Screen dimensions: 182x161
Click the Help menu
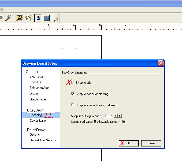coord(2,9)
